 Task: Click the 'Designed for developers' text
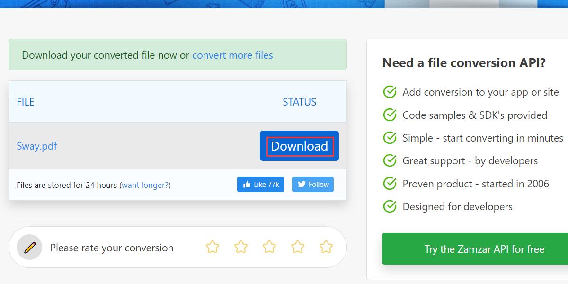pyautogui.click(x=458, y=206)
